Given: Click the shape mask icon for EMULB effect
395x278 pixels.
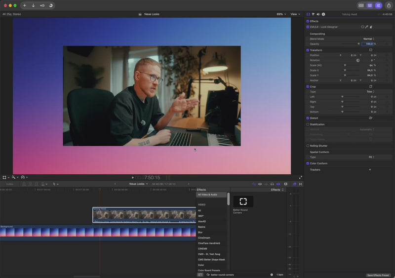Looking at the screenshot, I should (362, 27).
